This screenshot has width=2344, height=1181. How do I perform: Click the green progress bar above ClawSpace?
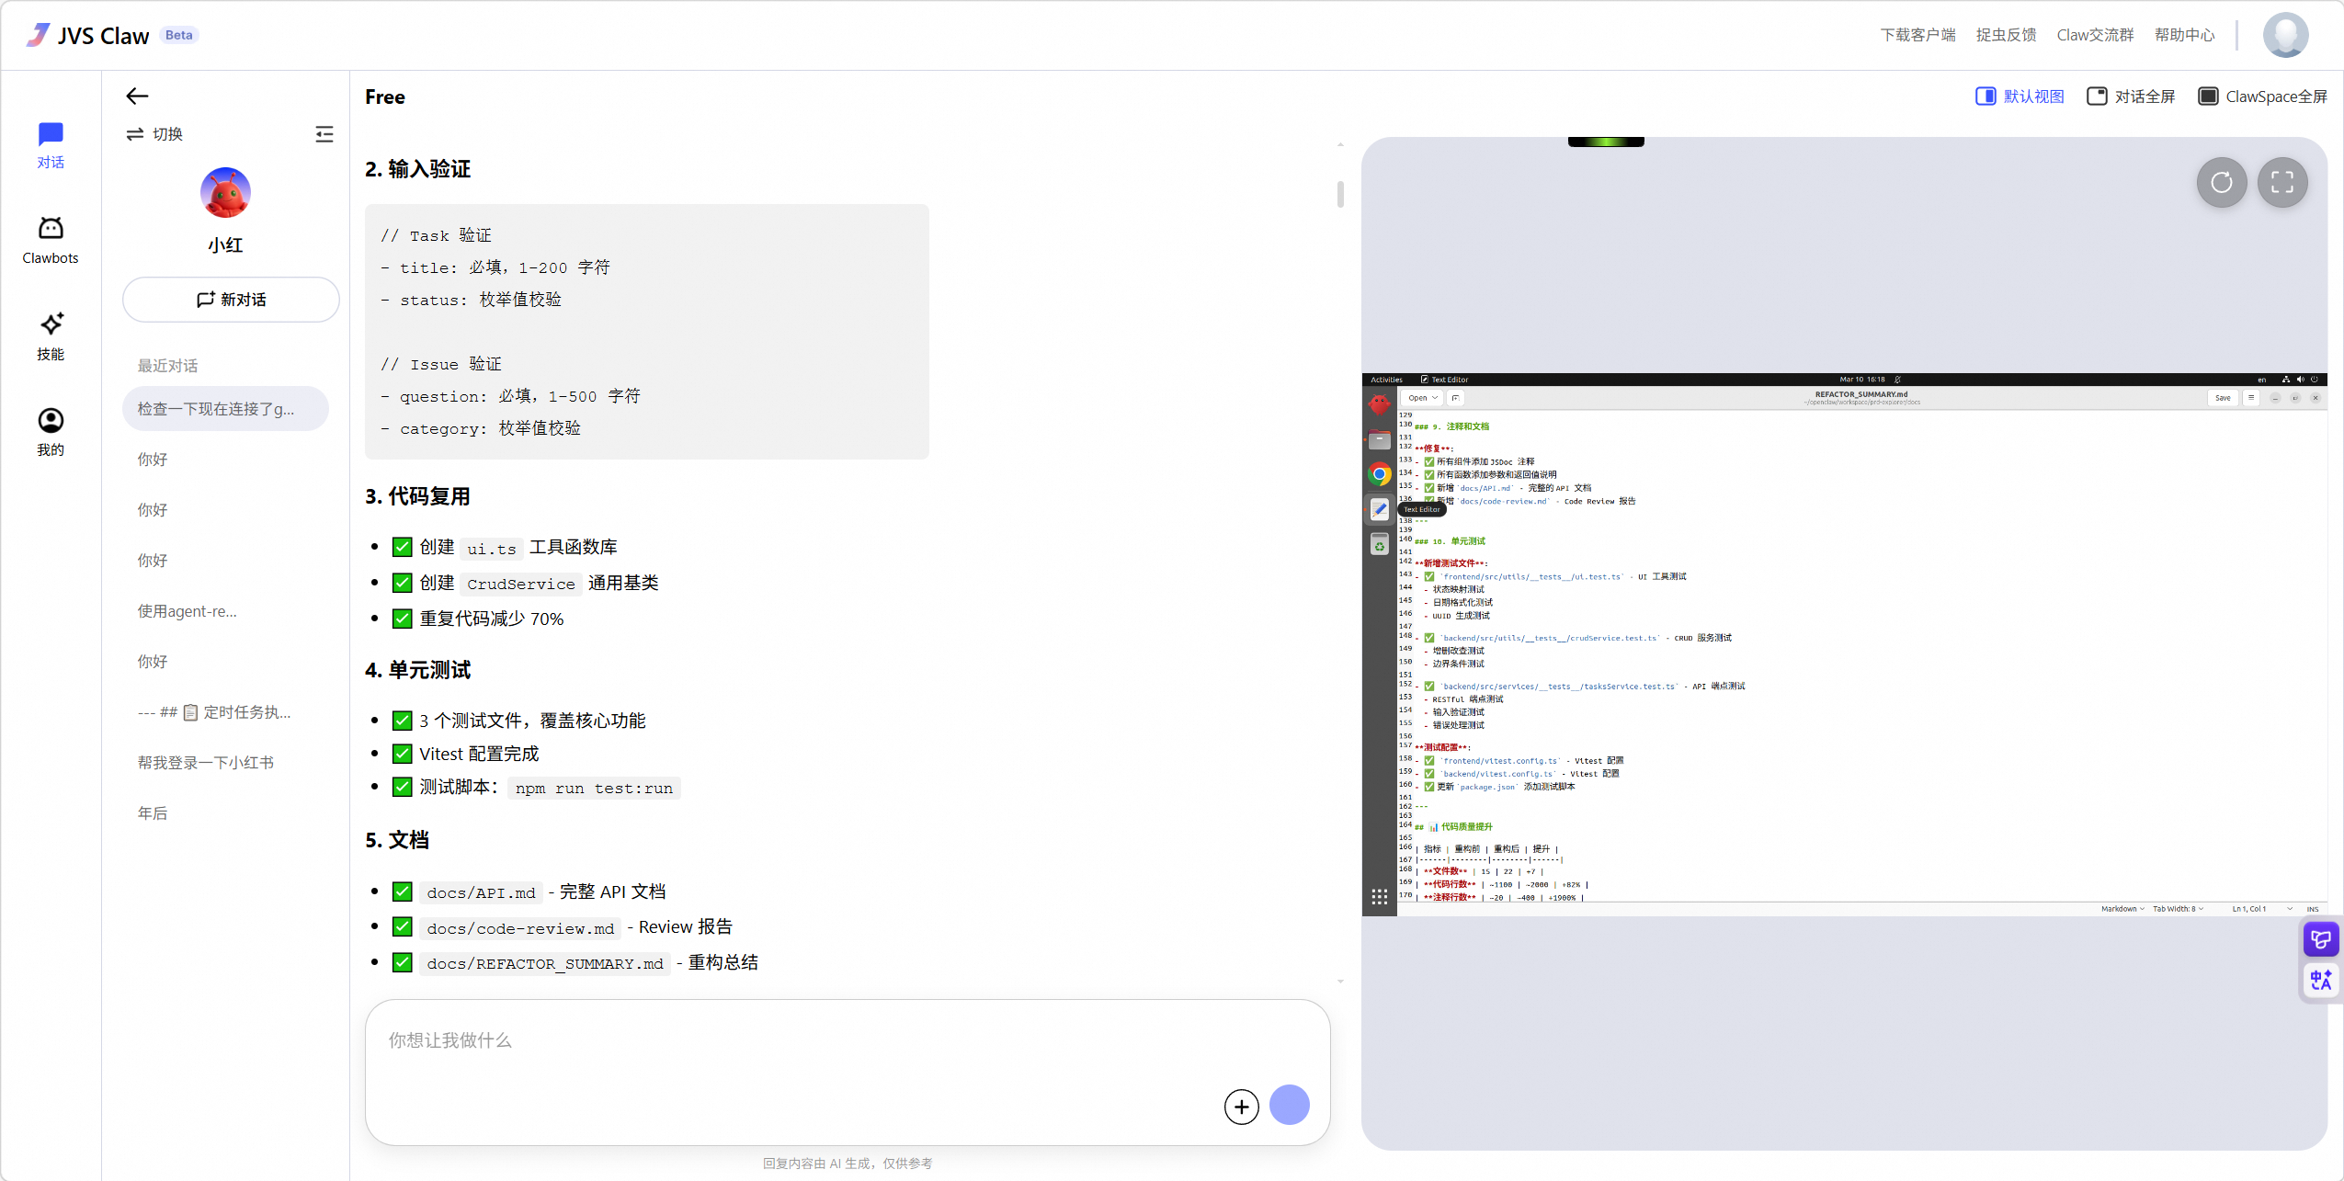click(1606, 140)
